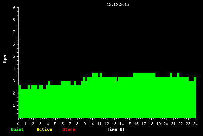Click hour 21 on the time axis

click(x=173, y=124)
